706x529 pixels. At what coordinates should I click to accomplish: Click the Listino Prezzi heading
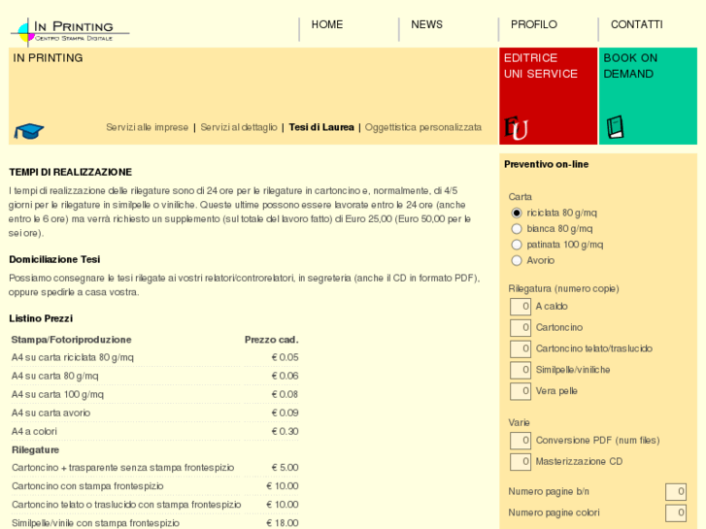[41, 318]
